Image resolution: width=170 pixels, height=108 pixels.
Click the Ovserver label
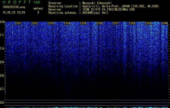[x=55, y=3]
